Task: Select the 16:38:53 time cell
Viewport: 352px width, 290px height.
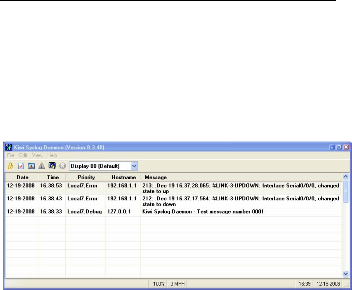Action: tap(51, 185)
